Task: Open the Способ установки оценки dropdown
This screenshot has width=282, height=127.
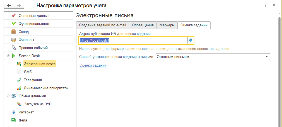Action: pyautogui.click(x=267, y=57)
